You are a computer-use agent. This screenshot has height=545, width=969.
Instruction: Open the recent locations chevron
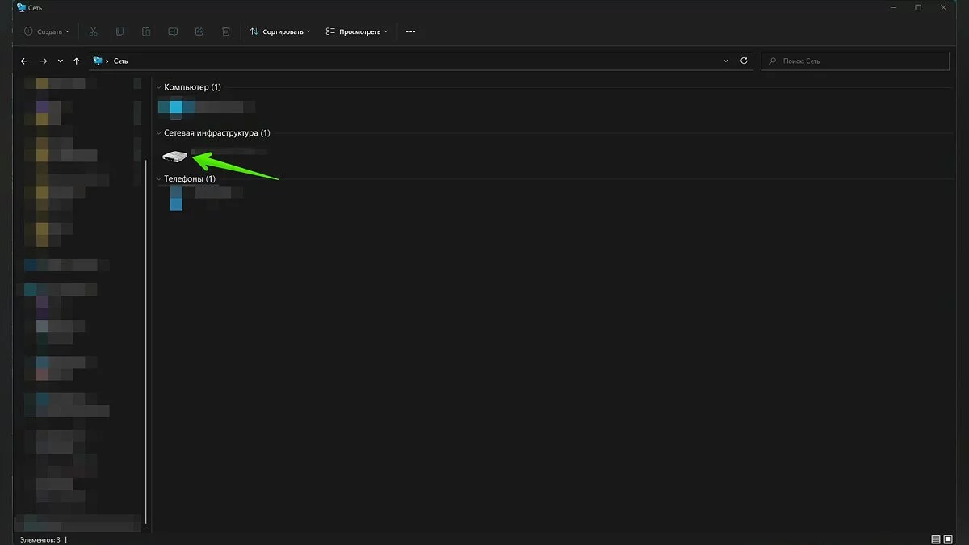pos(61,61)
